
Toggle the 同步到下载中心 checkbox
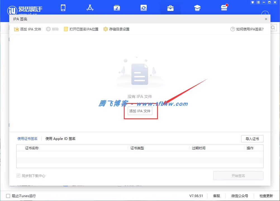tap(18, 176)
